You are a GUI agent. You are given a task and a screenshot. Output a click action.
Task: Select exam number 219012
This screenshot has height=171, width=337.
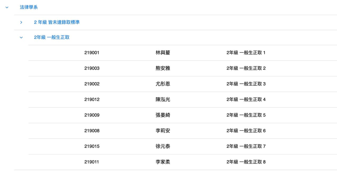click(x=92, y=99)
